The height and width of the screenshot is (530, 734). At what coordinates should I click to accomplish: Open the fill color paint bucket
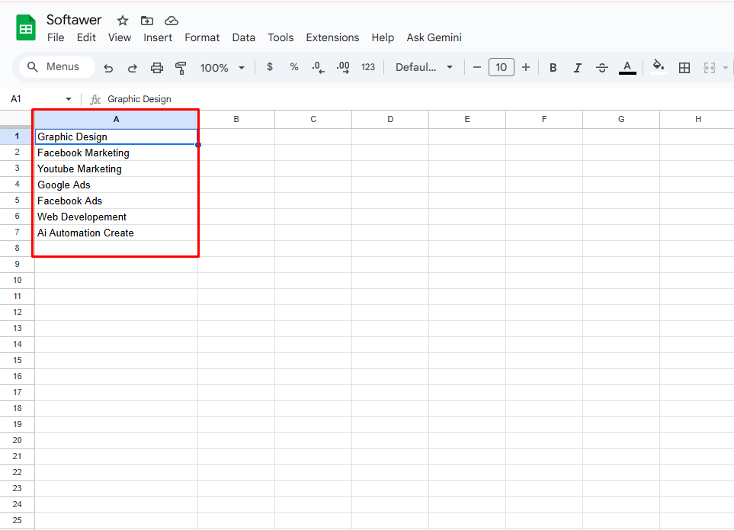click(659, 66)
